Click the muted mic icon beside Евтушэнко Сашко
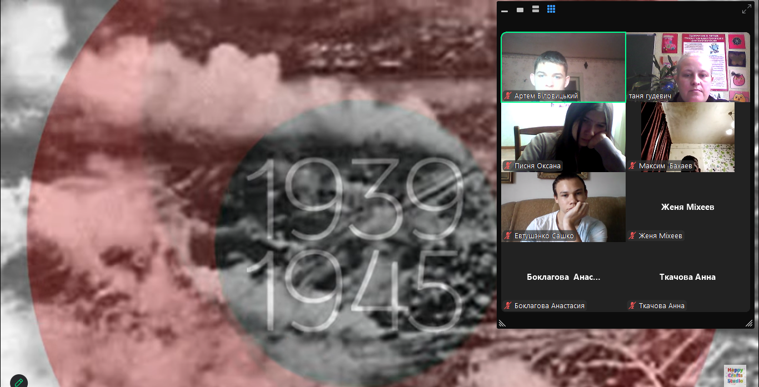 508,236
